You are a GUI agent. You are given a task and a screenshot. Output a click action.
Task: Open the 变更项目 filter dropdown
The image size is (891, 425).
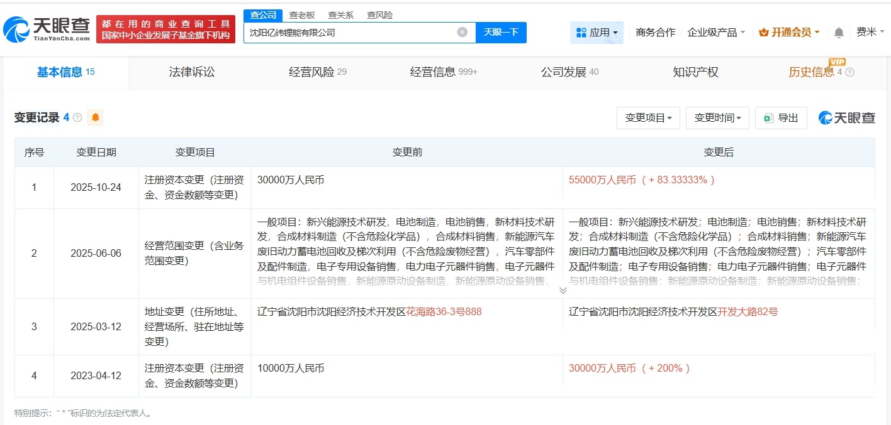pos(648,118)
